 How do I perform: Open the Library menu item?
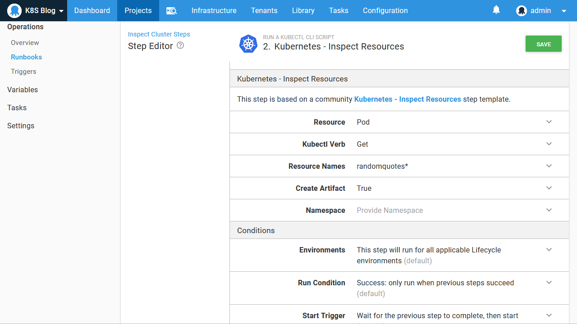pyautogui.click(x=303, y=11)
